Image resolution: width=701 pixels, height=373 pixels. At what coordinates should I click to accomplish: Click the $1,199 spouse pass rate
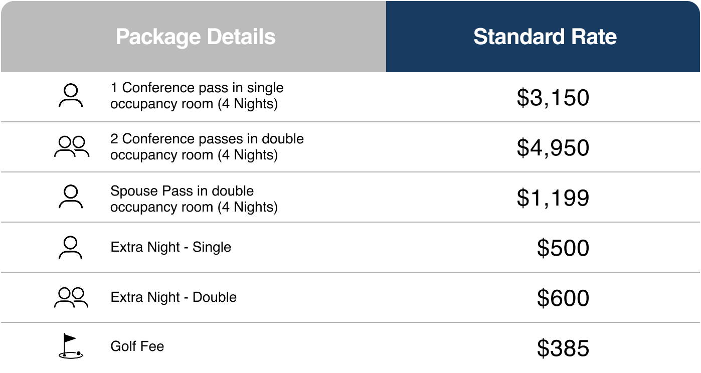[553, 198]
